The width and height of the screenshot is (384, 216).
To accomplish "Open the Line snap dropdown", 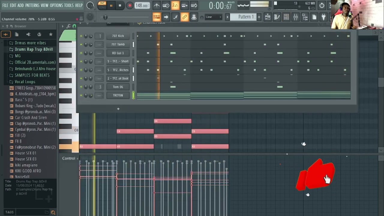I will click(x=213, y=17).
